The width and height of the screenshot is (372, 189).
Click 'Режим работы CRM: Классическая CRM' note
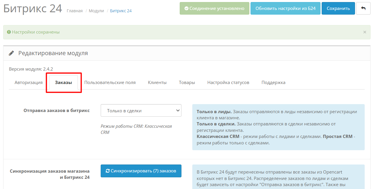click(136, 129)
